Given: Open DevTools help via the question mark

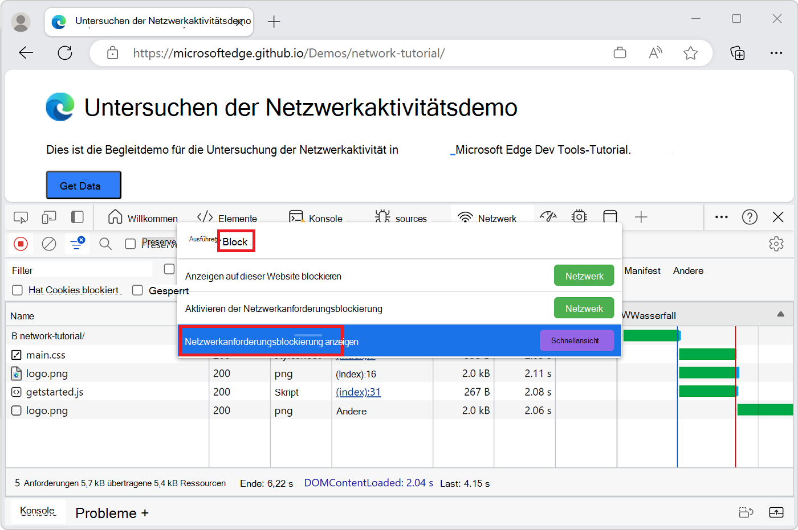Looking at the screenshot, I should pyautogui.click(x=750, y=217).
